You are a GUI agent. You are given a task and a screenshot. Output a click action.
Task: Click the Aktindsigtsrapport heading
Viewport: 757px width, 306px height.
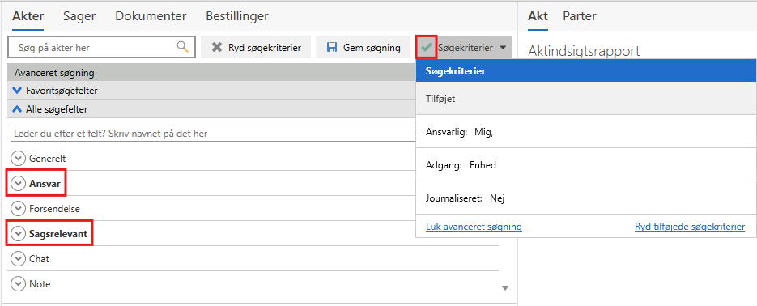(584, 51)
